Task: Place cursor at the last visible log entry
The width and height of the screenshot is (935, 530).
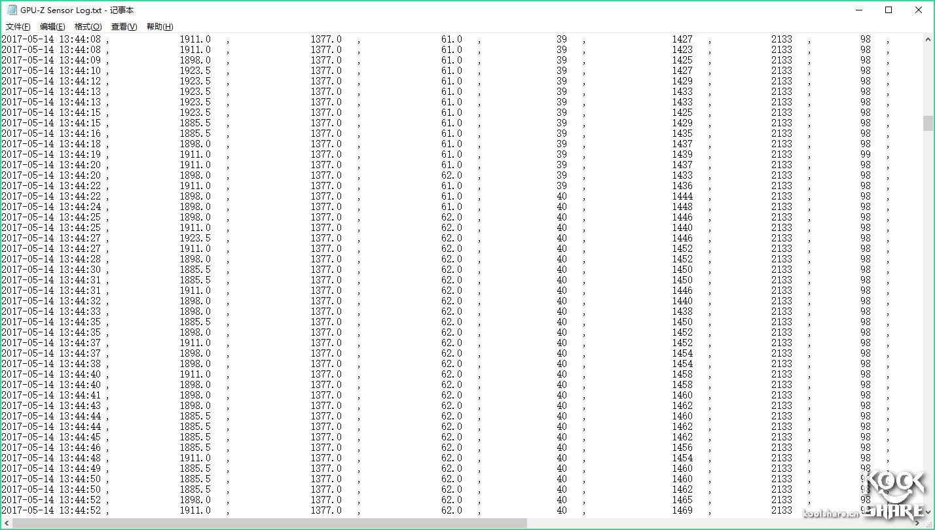Action: coord(49,510)
